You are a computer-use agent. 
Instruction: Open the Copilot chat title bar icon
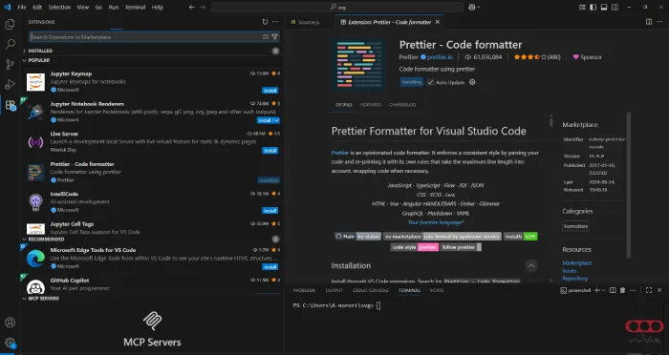(471, 8)
